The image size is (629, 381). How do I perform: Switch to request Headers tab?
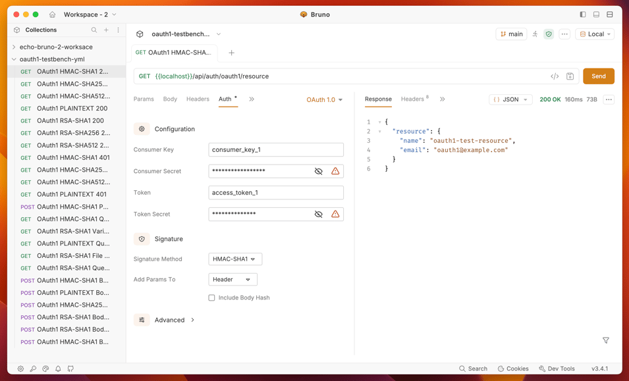pyautogui.click(x=198, y=99)
